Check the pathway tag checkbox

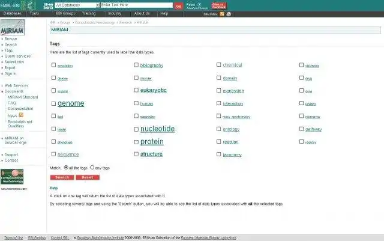tap(301, 129)
